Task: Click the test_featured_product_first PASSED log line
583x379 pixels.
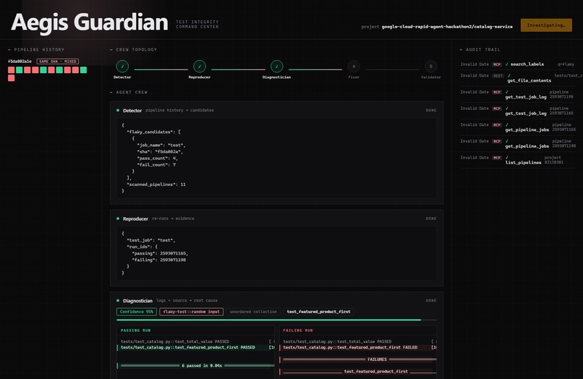Action: point(196,347)
